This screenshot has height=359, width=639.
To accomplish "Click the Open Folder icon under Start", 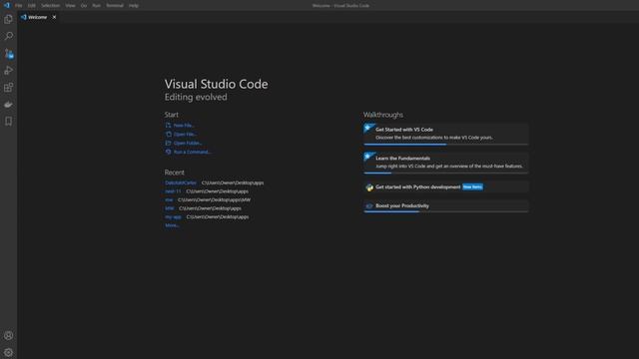I will [x=168, y=143].
